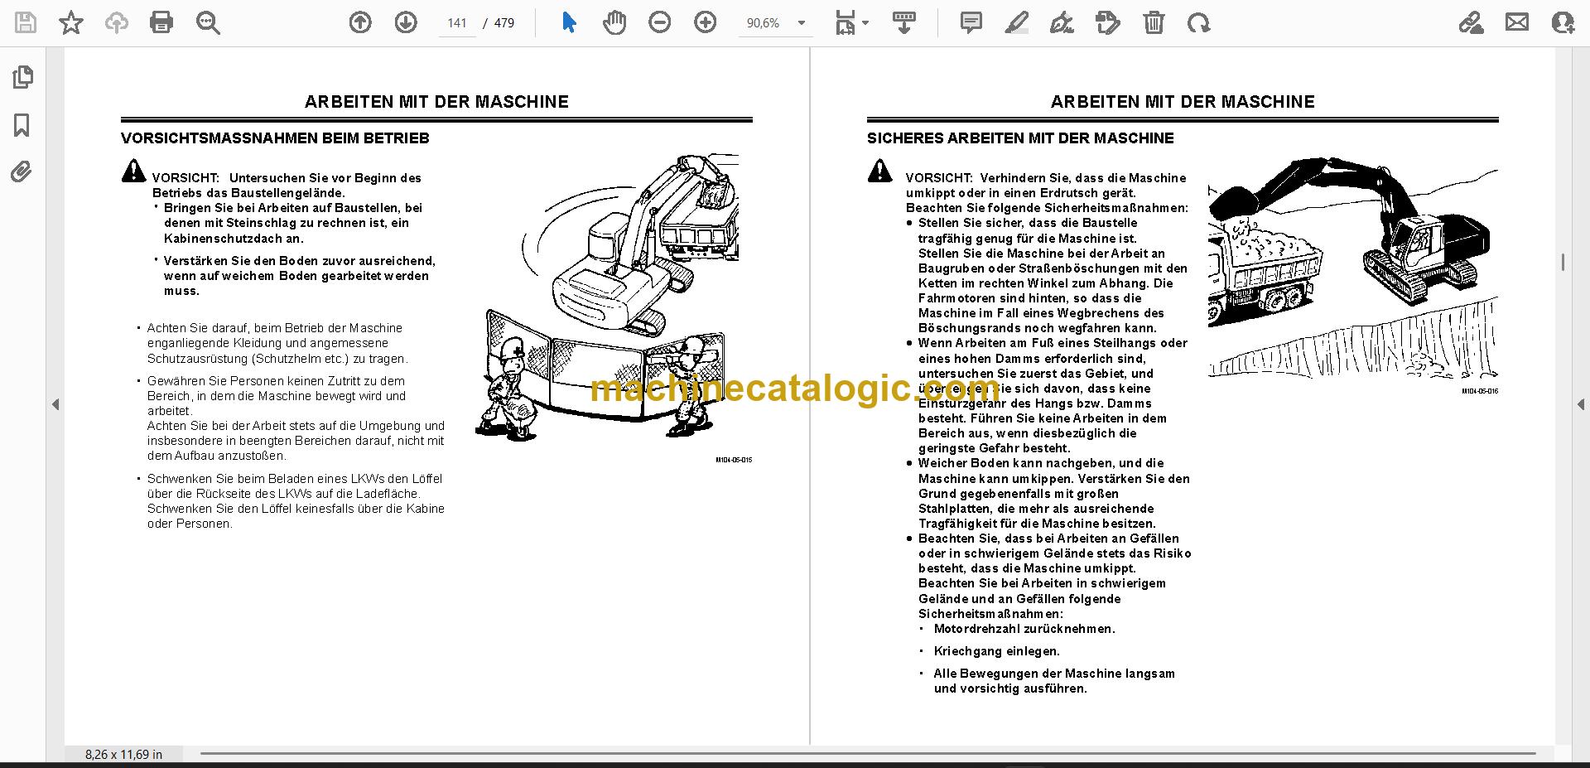This screenshot has height=768, width=1590.
Task: Open the Print dialog via printer icon
Action: (161, 22)
